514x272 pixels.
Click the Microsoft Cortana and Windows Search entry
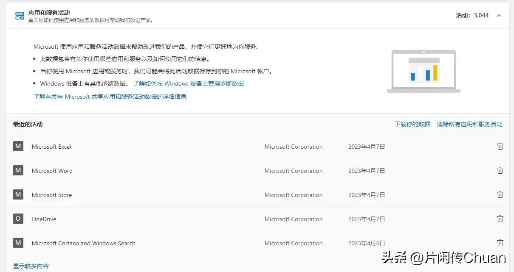tap(83, 243)
